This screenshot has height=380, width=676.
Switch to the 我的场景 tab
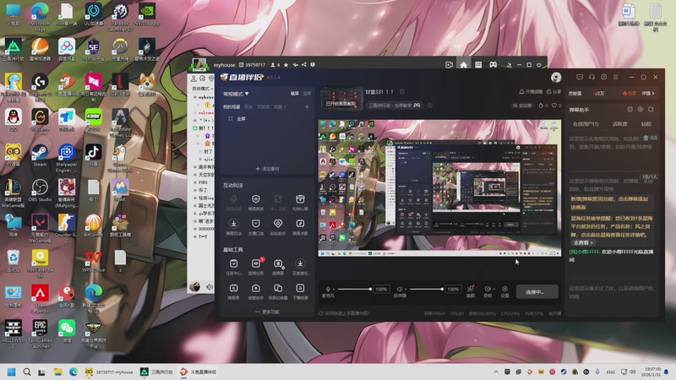point(232,107)
